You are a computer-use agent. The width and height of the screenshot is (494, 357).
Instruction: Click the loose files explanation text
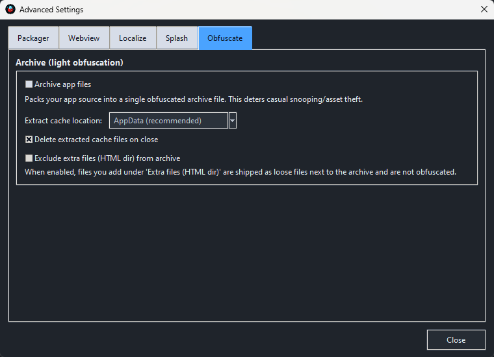tap(240, 172)
